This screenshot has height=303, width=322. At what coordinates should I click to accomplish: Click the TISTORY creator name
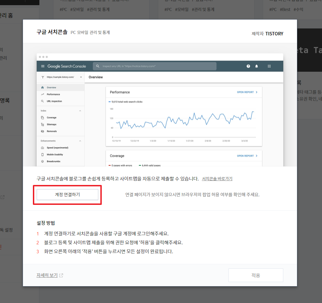tap(274, 34)
